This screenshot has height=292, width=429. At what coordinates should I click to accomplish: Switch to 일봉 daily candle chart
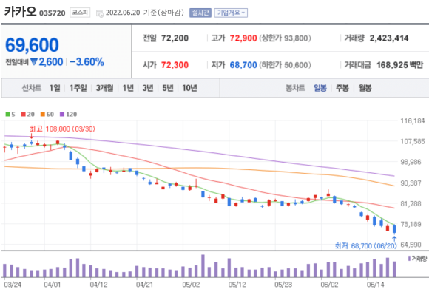(320, 88)
